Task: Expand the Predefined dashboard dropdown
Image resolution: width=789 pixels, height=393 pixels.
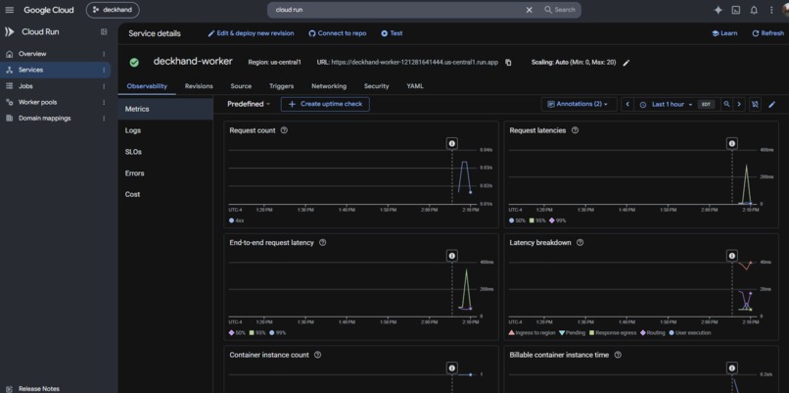Action: tap(249, 104)
